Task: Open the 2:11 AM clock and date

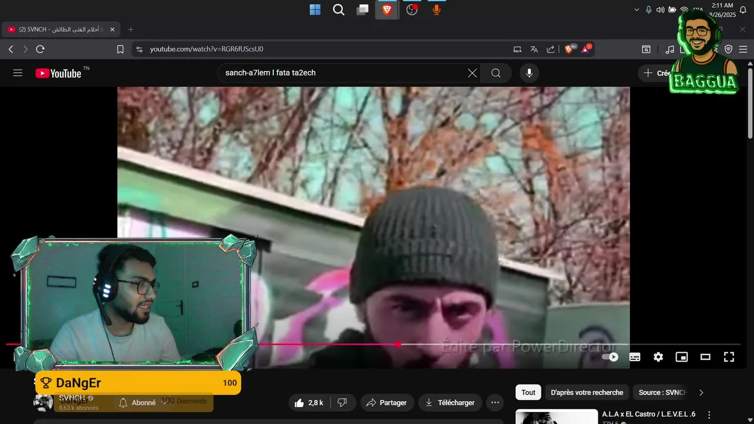Action: pyautogui.click(x=722, y=10)
